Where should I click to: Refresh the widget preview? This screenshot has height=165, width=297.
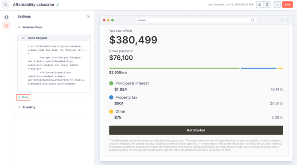coord(252,20)
